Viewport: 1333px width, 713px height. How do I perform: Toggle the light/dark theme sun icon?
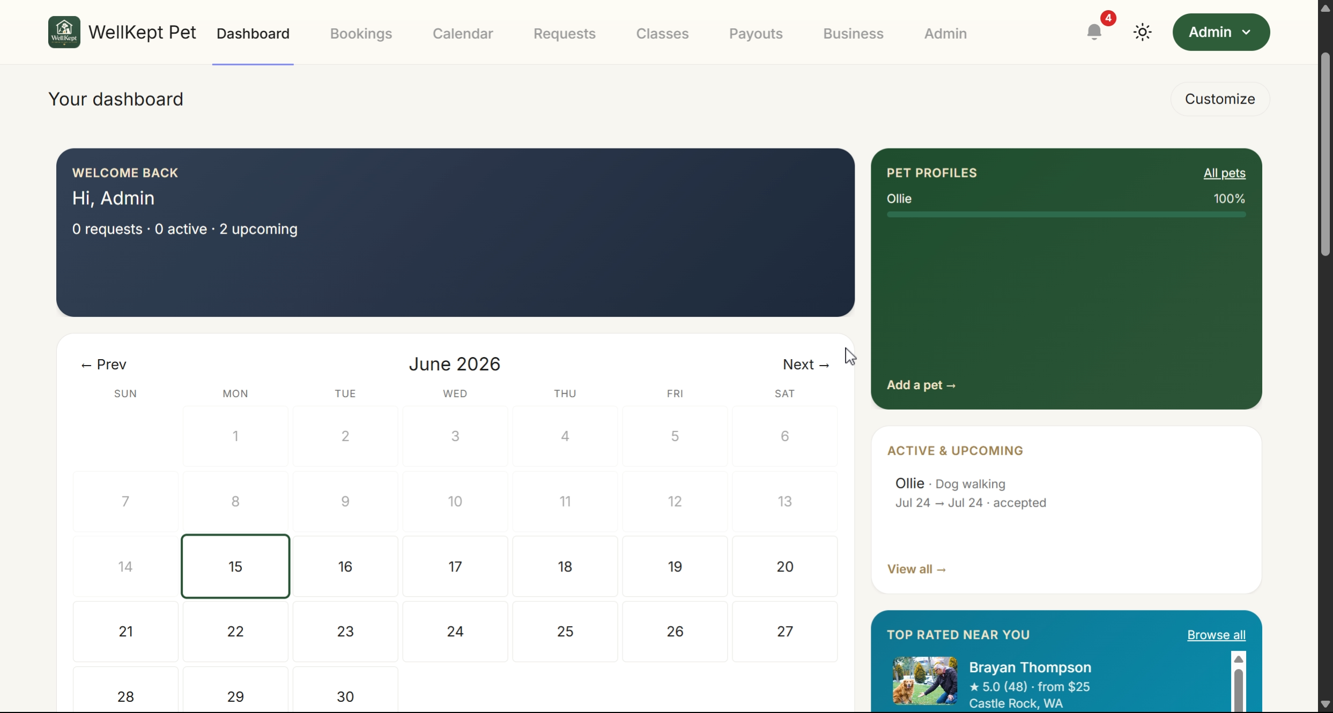click(1143, 32)
